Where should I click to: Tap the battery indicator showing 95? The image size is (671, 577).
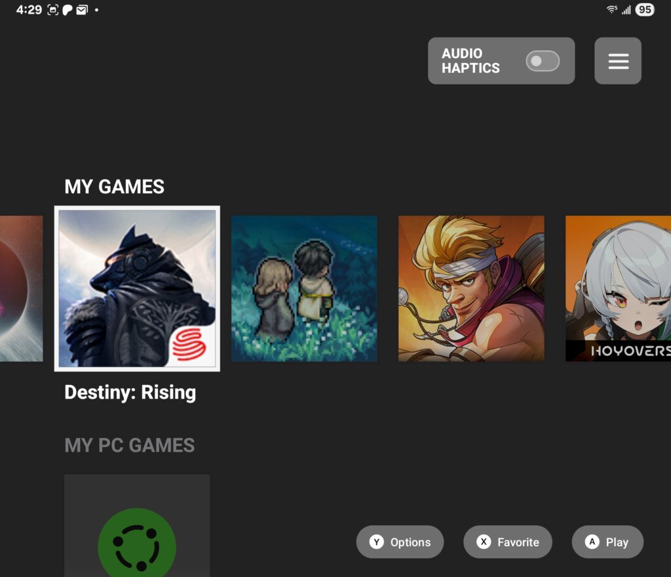[645, 9]
